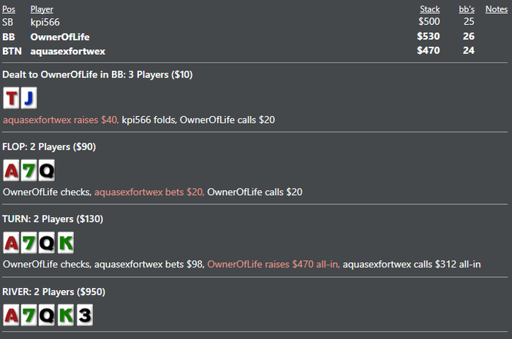Viewport: 512px width, 339px height.
Task: Click the King card in the TURN row
Action: coord(64,243)
